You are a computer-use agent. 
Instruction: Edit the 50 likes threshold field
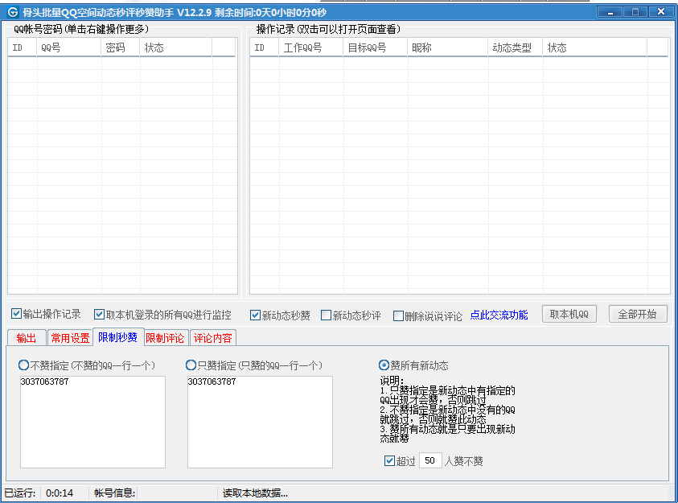coord(430,460)
